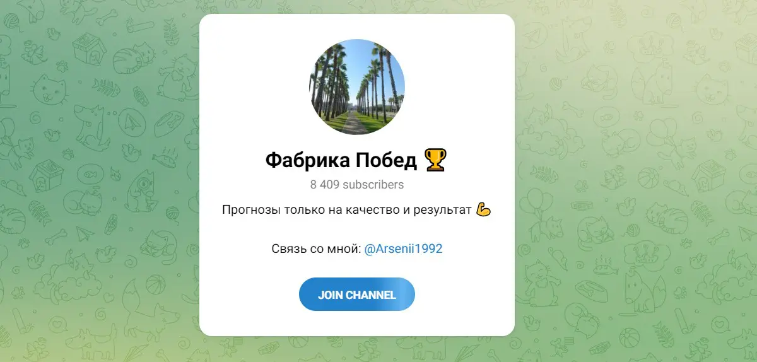Click the Связь со мной label
The height and width of the screenshot is (362, 757).
click(x=316, y=249)
